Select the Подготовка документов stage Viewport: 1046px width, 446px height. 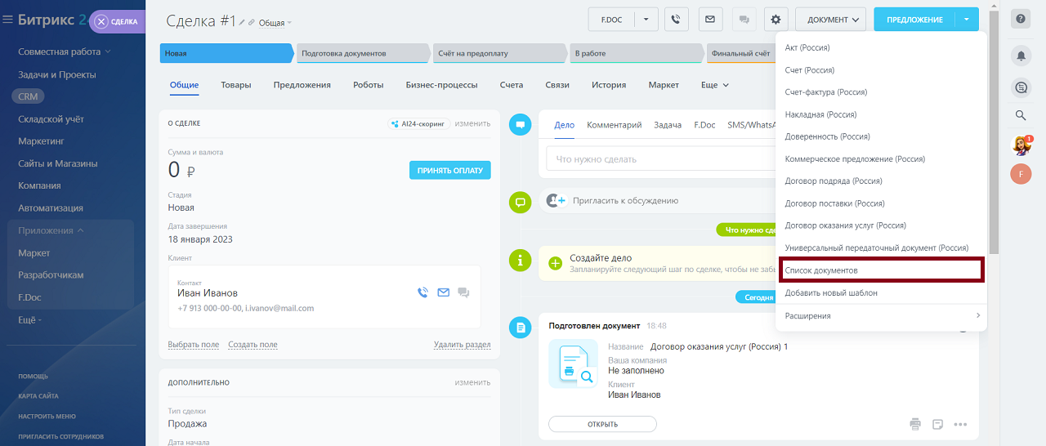360,54
